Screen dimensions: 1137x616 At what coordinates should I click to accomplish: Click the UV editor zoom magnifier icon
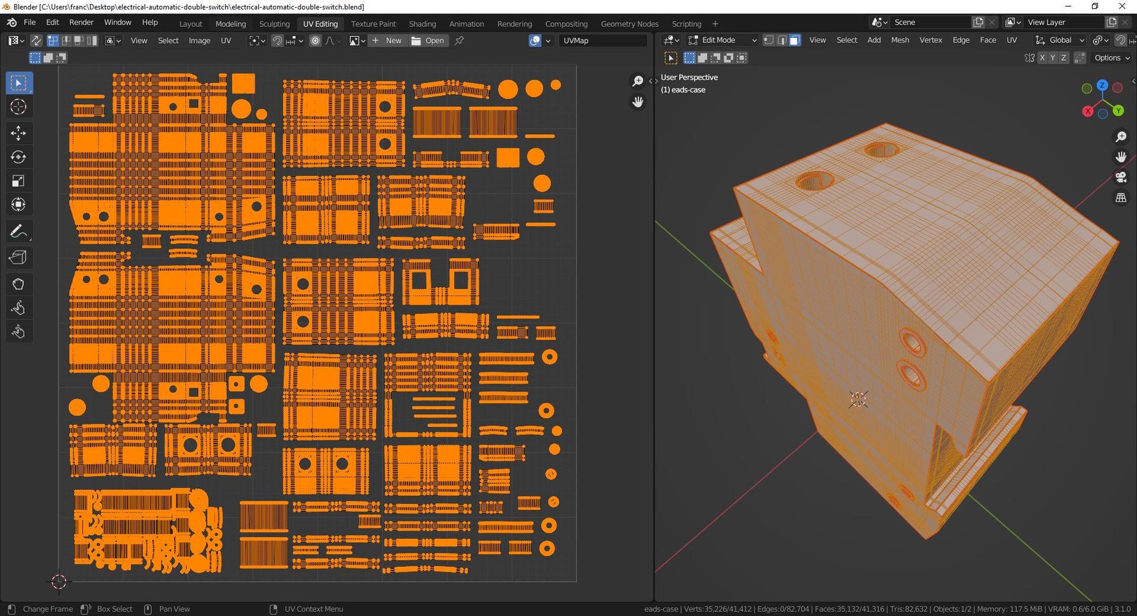coord(638,81)
